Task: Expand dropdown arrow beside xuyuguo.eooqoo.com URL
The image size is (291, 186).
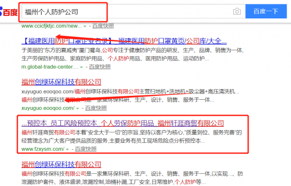Action: (78, 108)
